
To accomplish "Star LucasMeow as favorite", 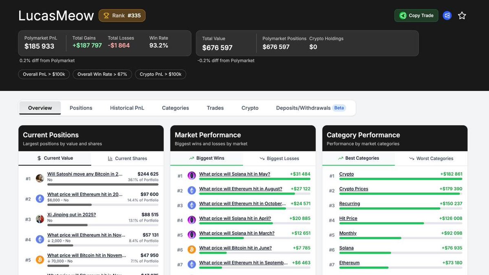I will coord(462,15).
